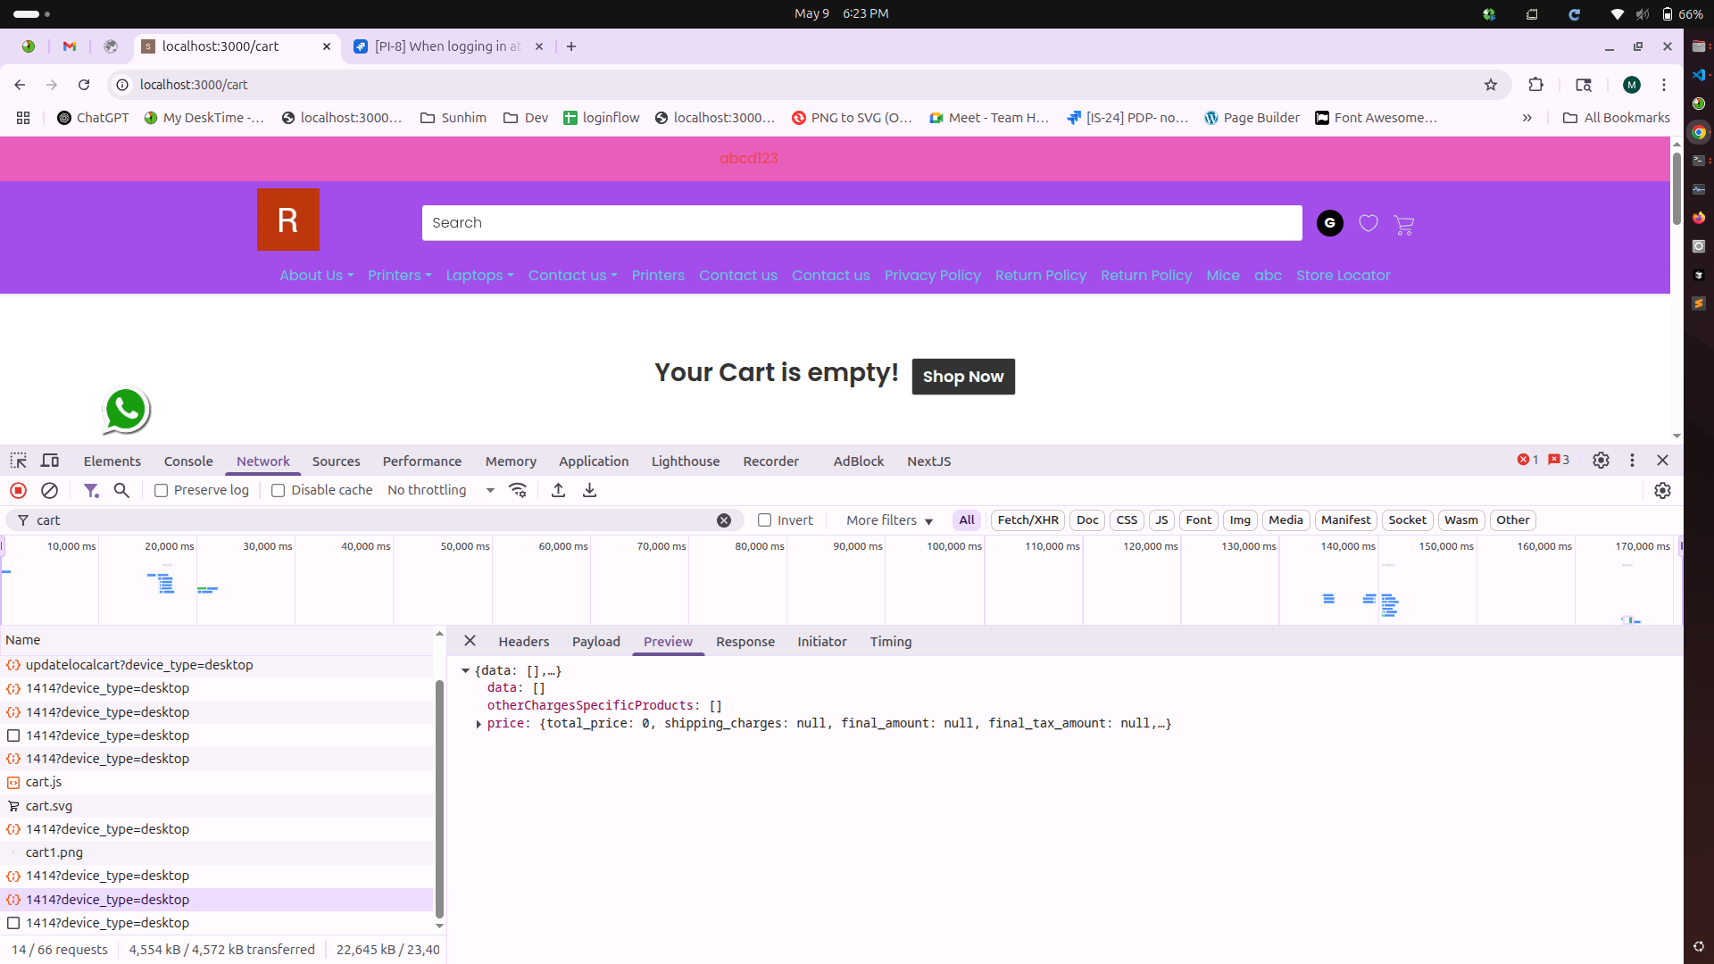Enable Disable cache checkbox

pyautogui.click(x=278, y=490)
